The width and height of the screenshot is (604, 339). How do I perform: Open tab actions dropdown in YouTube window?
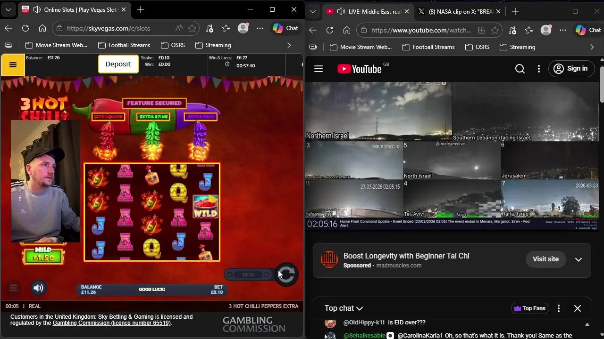(x=313, y=11)
